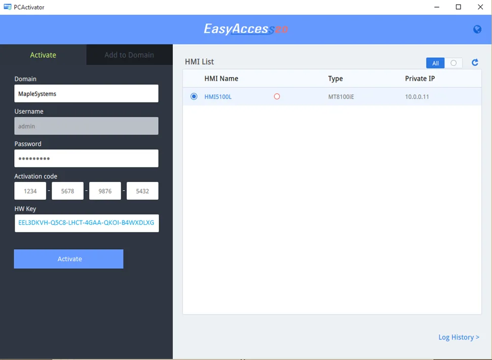Show all HMIs with the All filter
This screenshot has width=492, height=360.
pyautogui.click(x=435, y=63)
